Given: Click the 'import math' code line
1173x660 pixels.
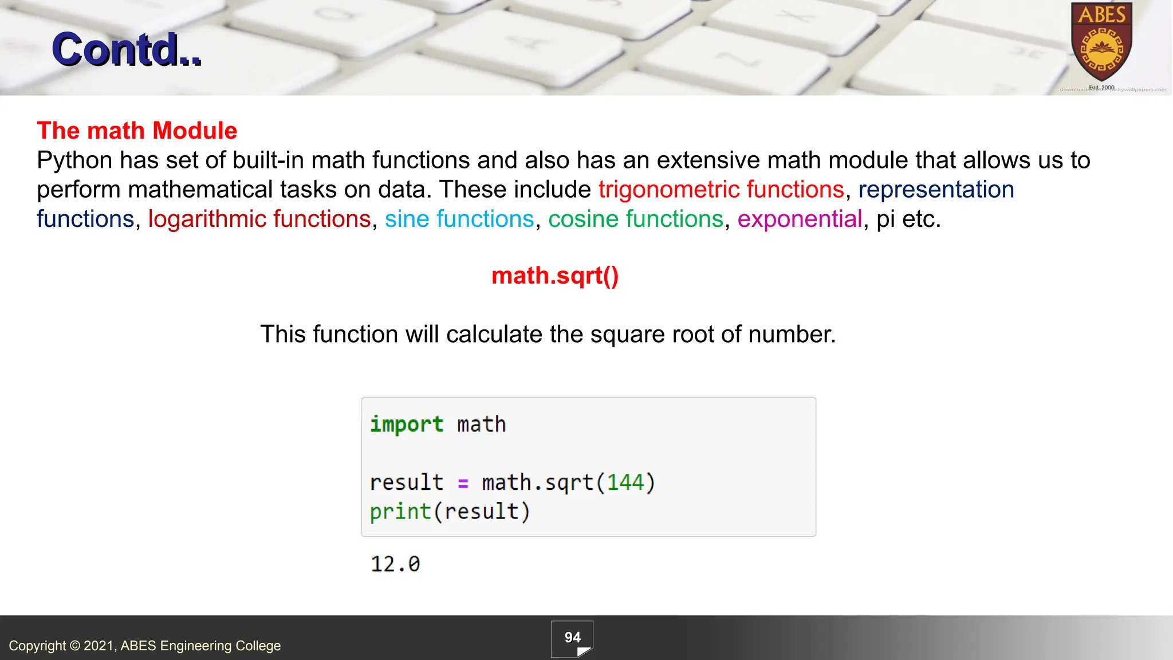Looking at the screenshot, I should point(438,425).
